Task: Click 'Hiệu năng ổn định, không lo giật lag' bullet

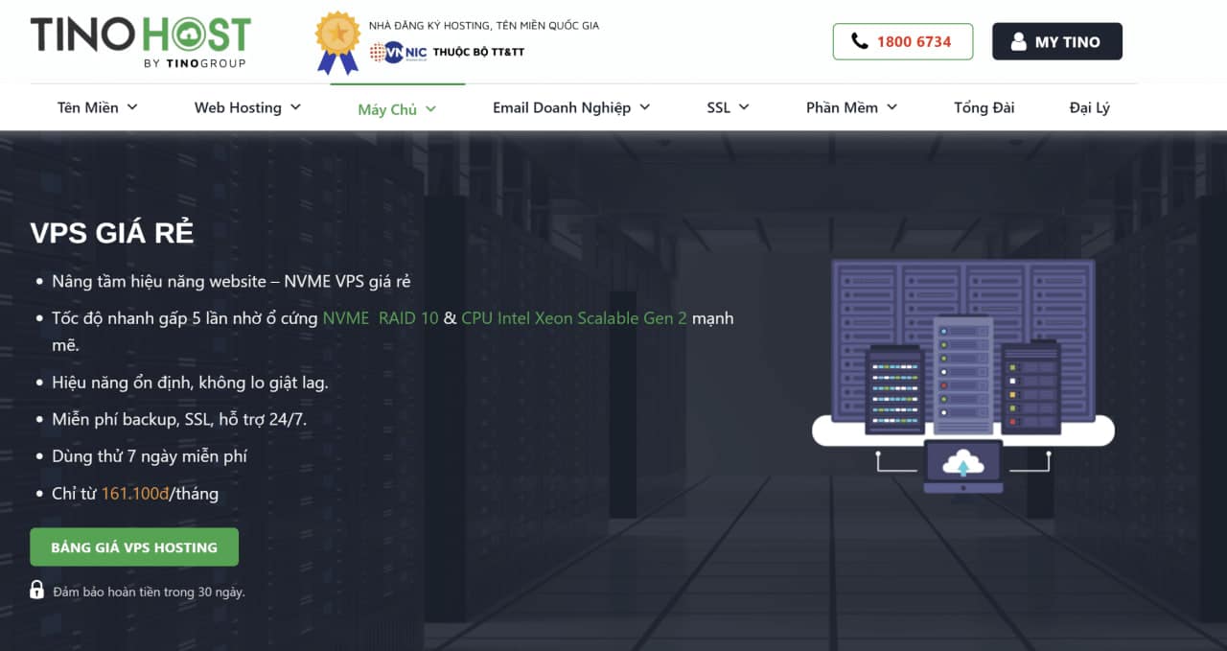Action: [x=190, y=383]
